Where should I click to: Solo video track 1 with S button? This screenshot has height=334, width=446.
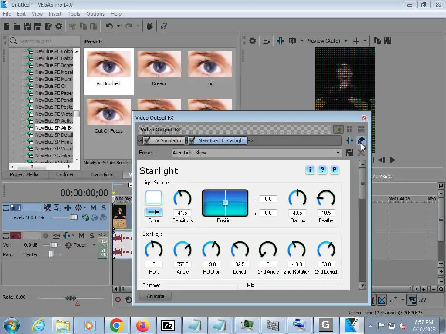click(x=104, y=208)
